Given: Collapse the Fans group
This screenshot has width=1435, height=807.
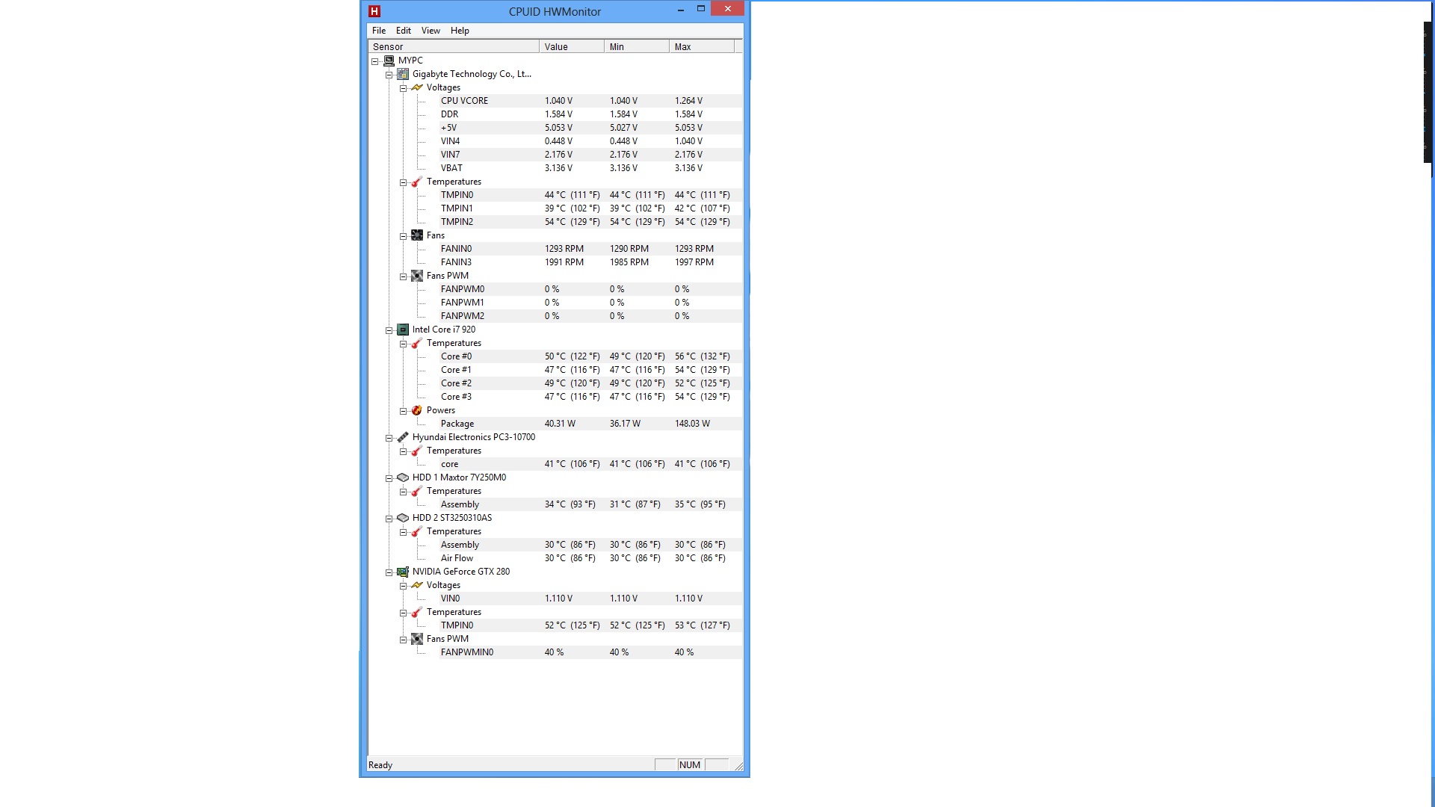Looking at the screenshot, I should 404,236.
